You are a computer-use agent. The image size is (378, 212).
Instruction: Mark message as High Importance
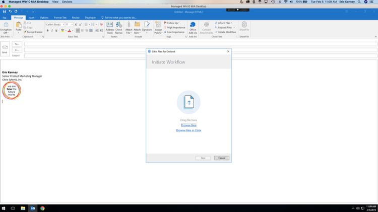174,28
